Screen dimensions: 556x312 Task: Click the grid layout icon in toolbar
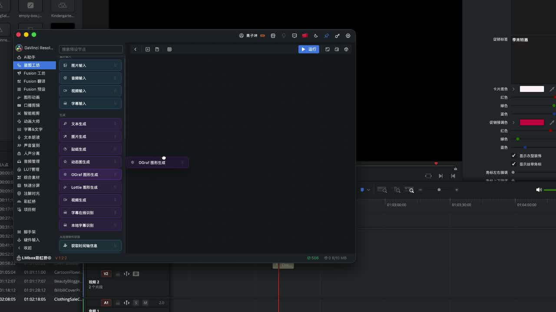[x=169, y=49]
